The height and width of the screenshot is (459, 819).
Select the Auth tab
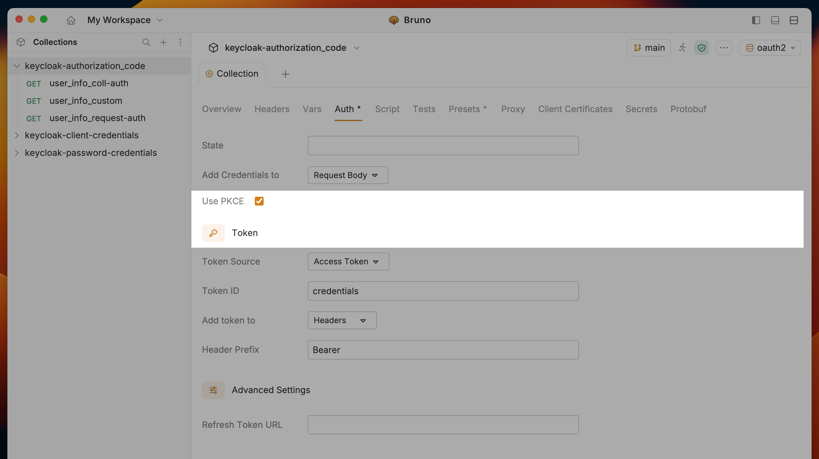(x=348, y=109)
